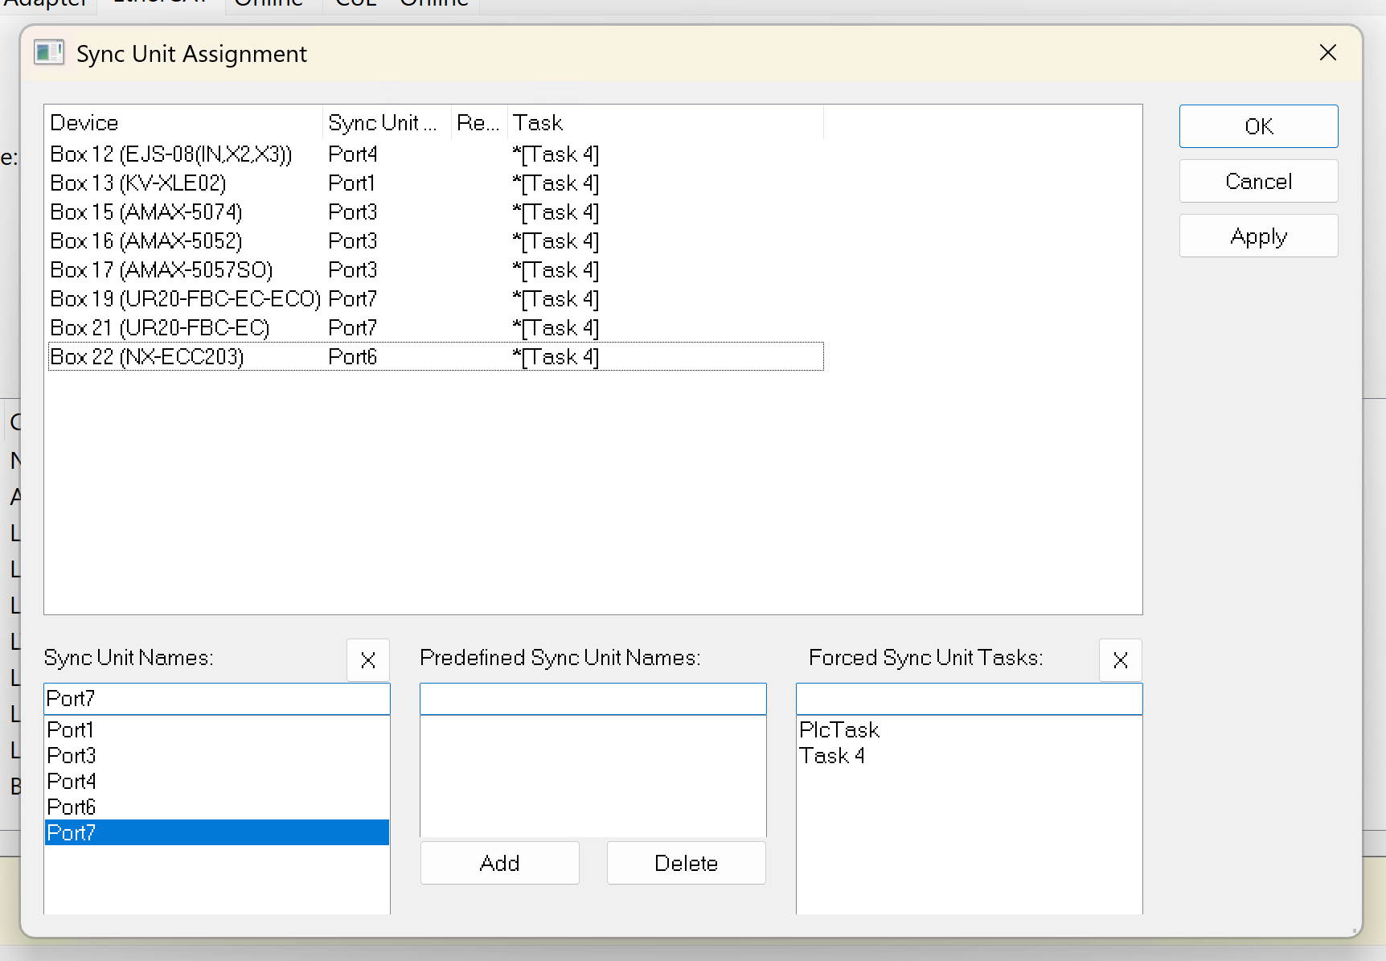Image resolution: width=1386 pixels, height=961 pixels.
Task: Select Box 22 (NX-ECC203) row
Action: point(146,357)
